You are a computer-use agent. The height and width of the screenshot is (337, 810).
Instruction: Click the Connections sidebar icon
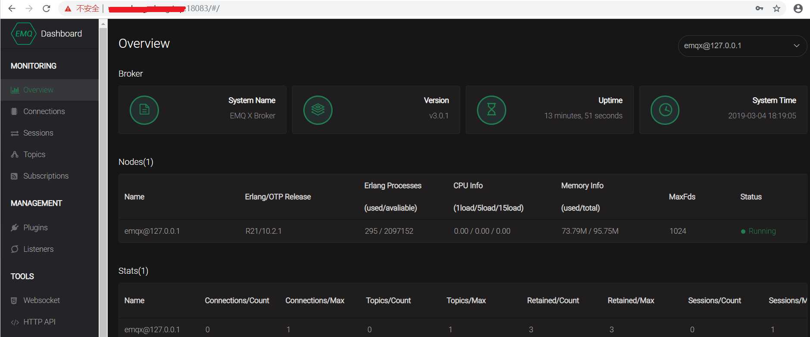point(15,111)
